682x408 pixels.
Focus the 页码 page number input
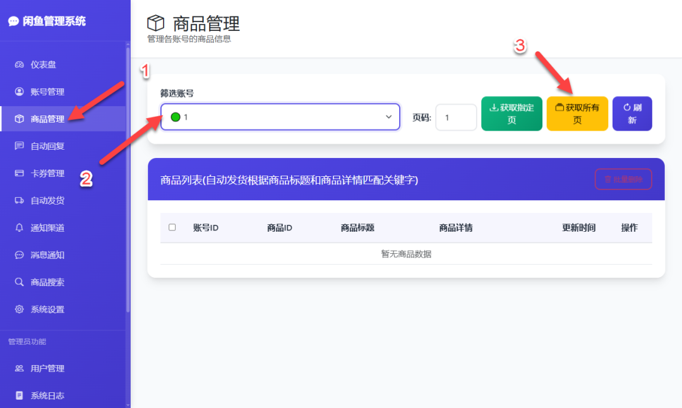(456, 117)
